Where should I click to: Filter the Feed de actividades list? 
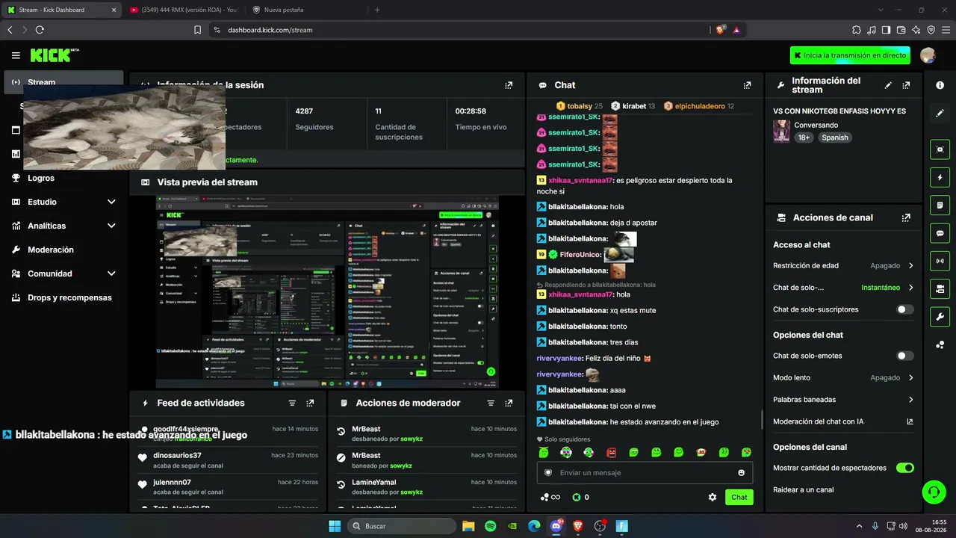[x=292, y=403]
